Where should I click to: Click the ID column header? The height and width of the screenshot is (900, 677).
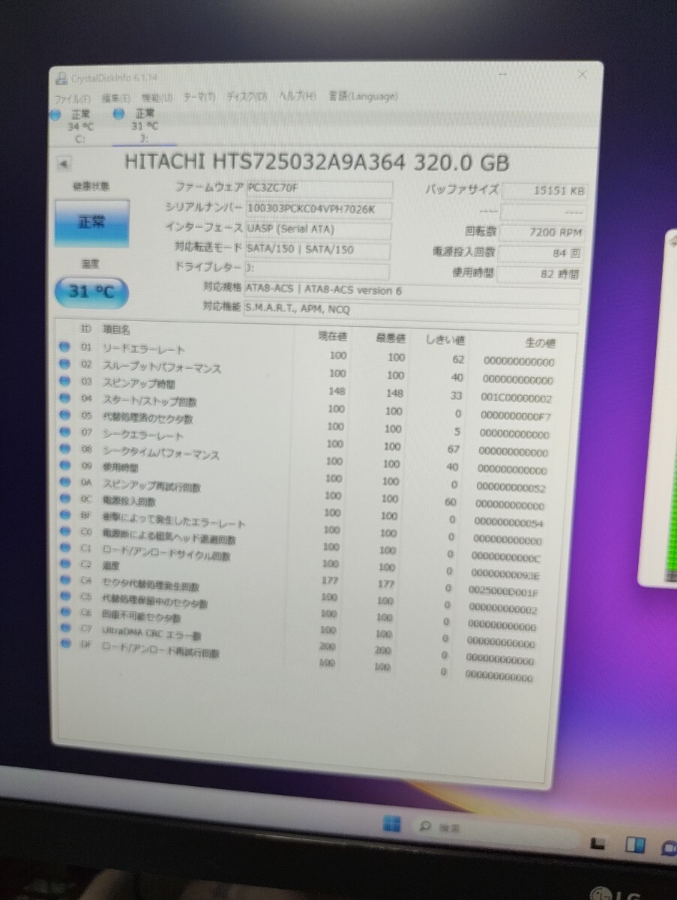tap(85, 328)
